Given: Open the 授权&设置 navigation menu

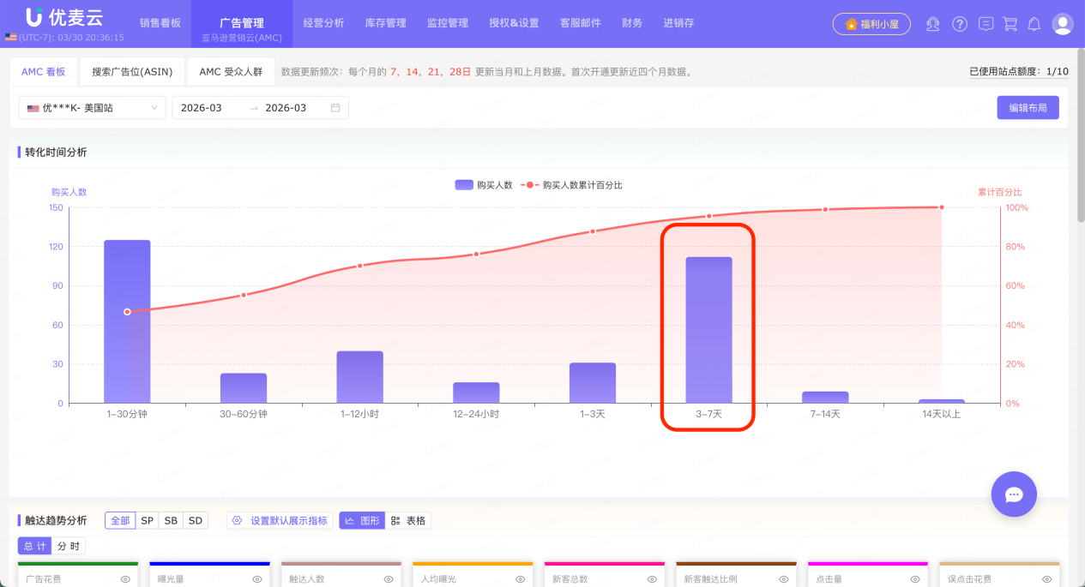Looking at the screenshot, I should 514,23.
